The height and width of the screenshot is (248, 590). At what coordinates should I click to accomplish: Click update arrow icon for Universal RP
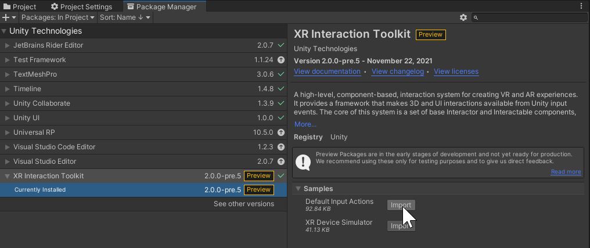pyautogui.click(x=280, y=132)
